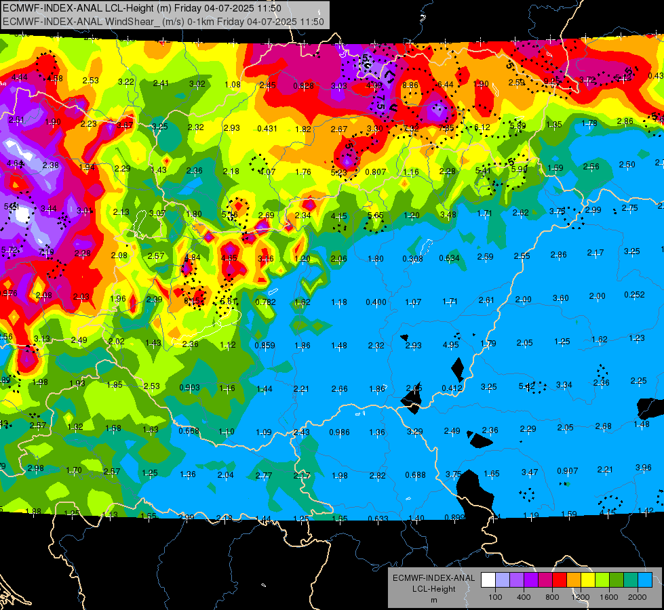Click the grid value 8.86
This screenshot has height=610, width=664.
pyautogui.click(x=410, y=85)
